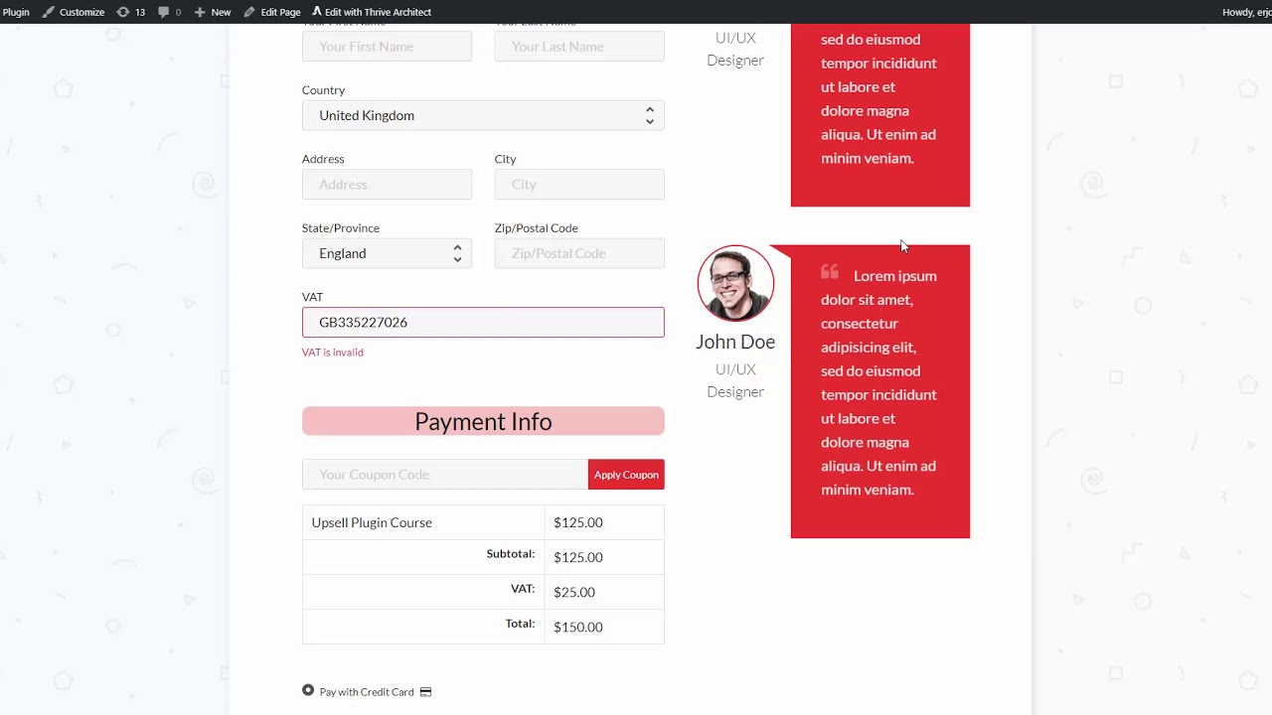Click John Doe's profile photo
The image size is (1272, 715).
[x=735, y=283]
